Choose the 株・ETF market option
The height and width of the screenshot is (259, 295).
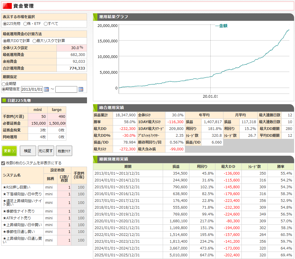point(25,24)
